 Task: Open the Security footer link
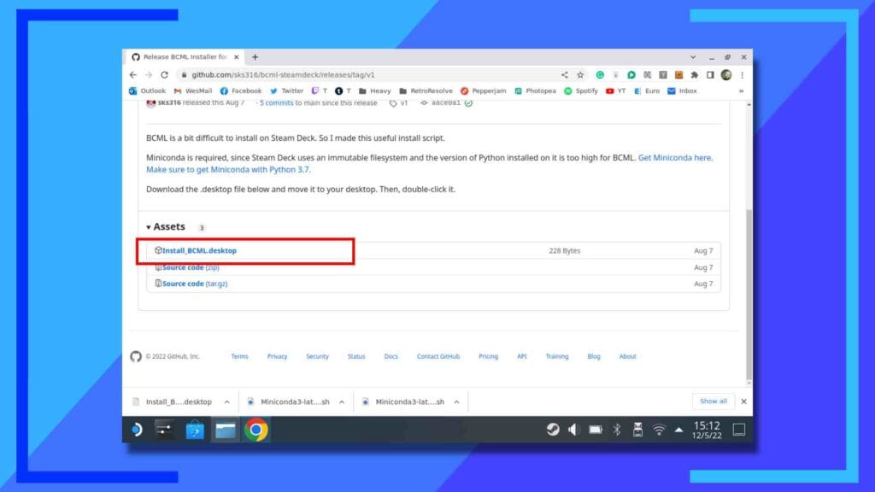[317, 356]
